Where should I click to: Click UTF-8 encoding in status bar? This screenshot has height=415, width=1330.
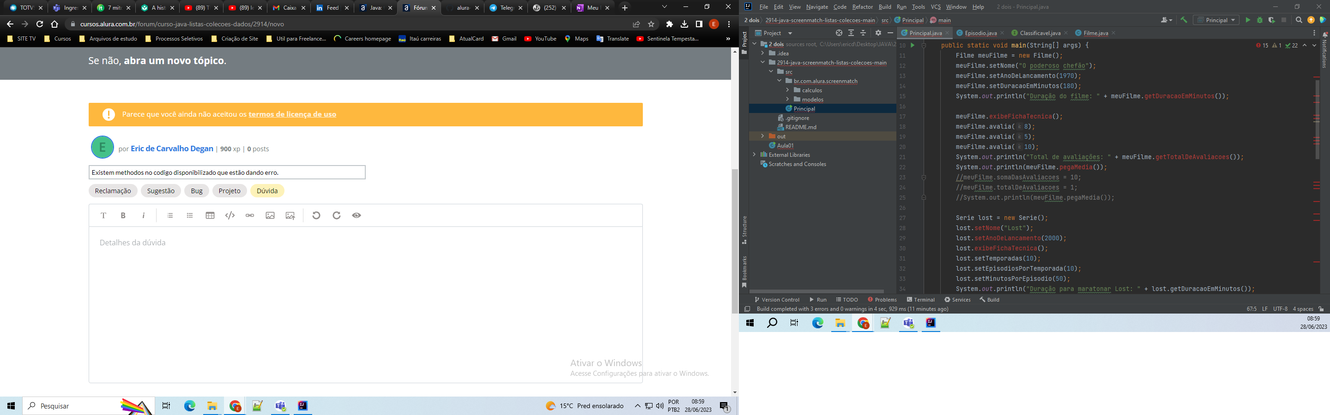(x=1280, y=309)
